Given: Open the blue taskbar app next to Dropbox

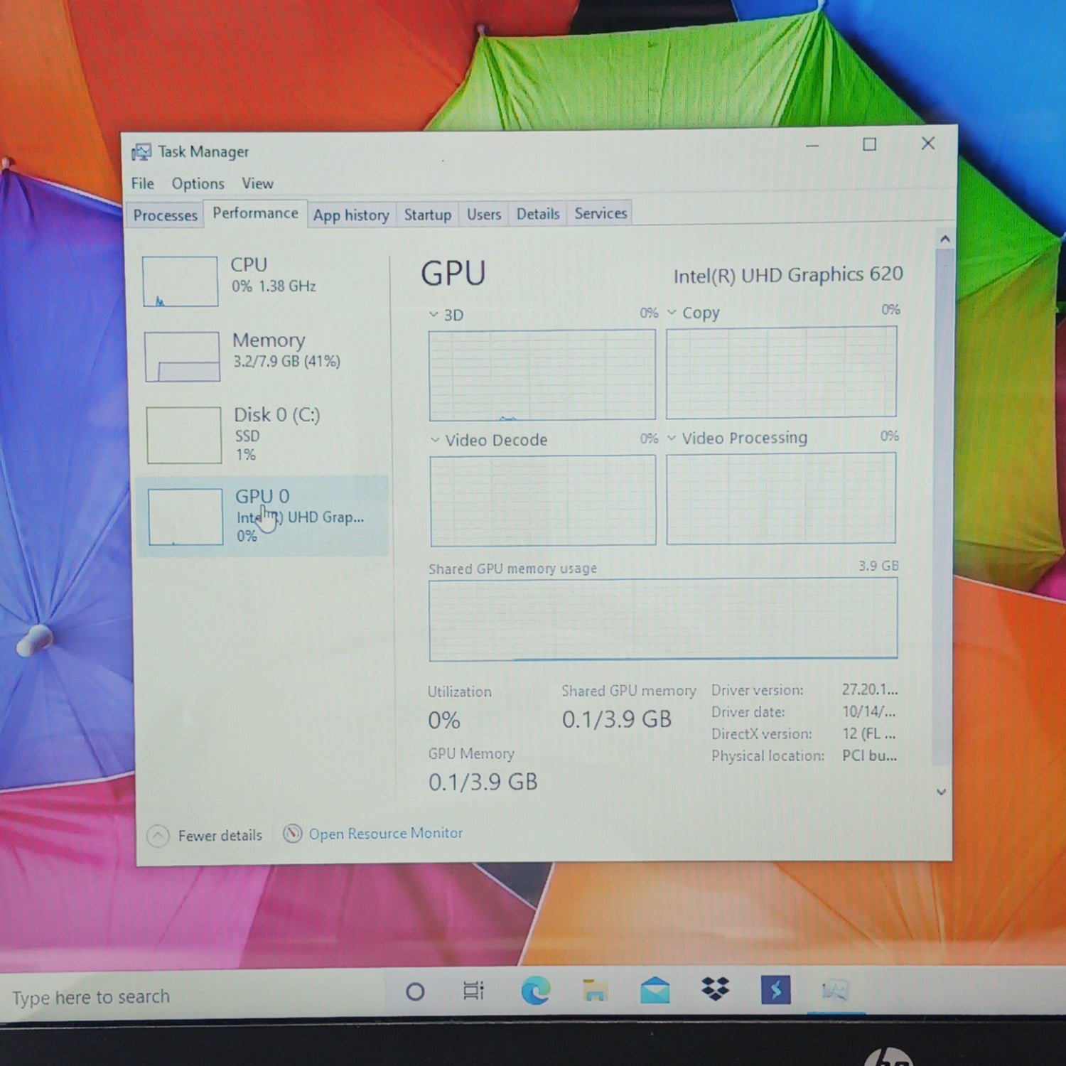Looking at the screenshot, I should pos(775,989).
